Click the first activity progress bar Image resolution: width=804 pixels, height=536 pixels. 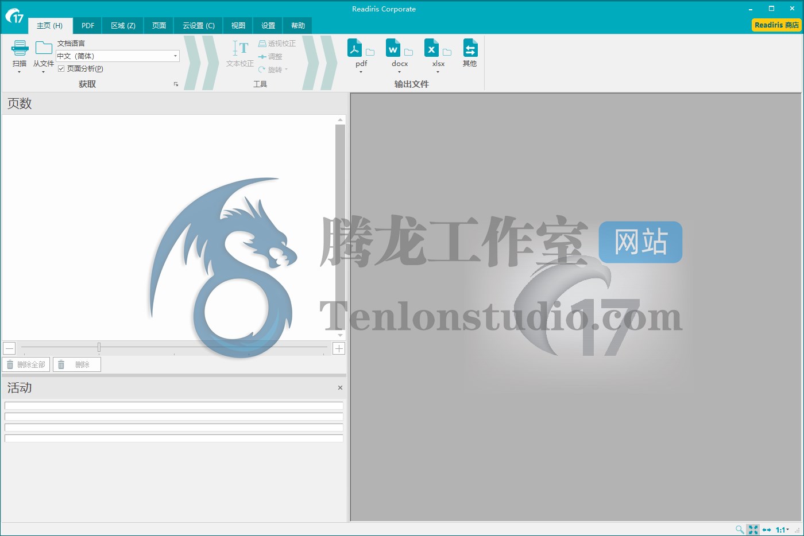click(x=174, y=406)
